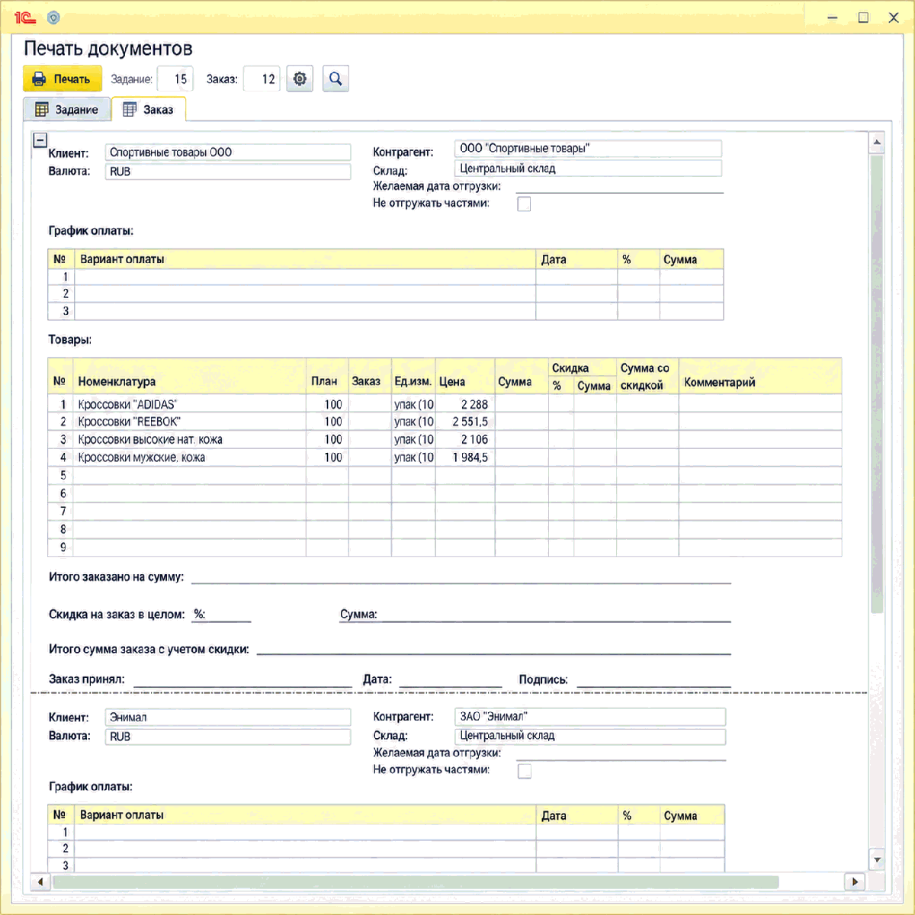Click the table icon on Заказ tab
Viewport: 915px width, 915px height.
tap(130, 109)
